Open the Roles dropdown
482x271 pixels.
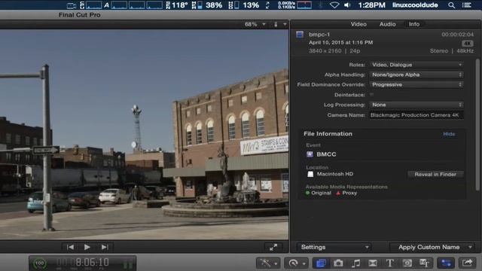[x=416, y=65]
